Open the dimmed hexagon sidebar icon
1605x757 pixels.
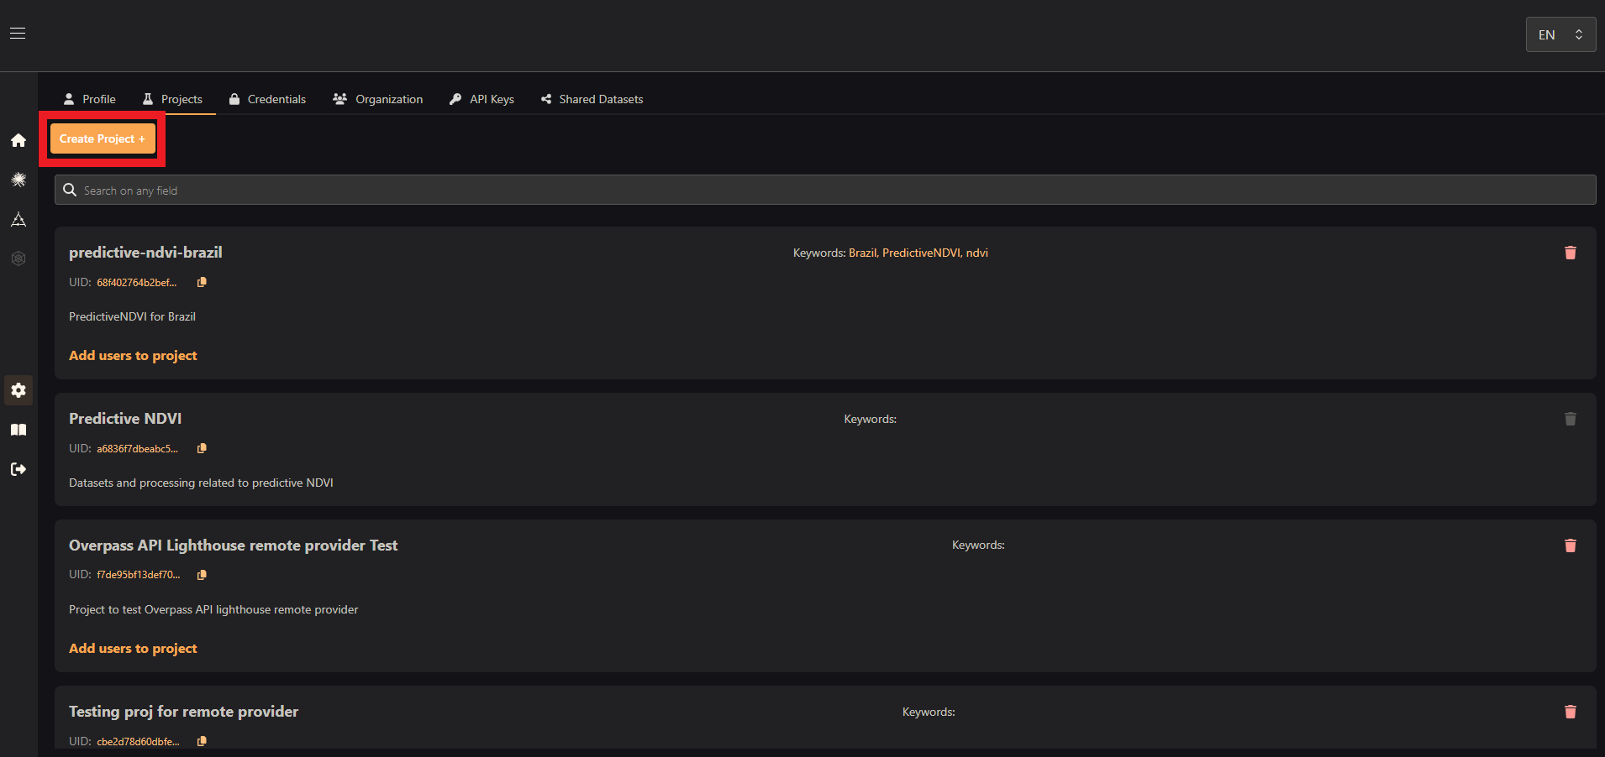(x=18, y=258)
